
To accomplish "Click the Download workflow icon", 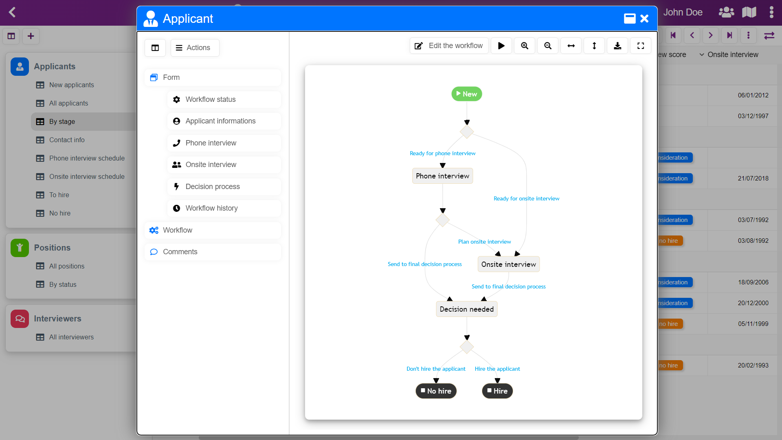I will [617, 46].
